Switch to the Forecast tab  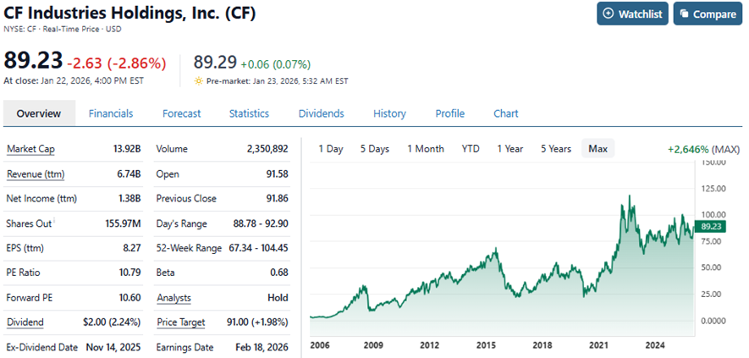(181, 113)
